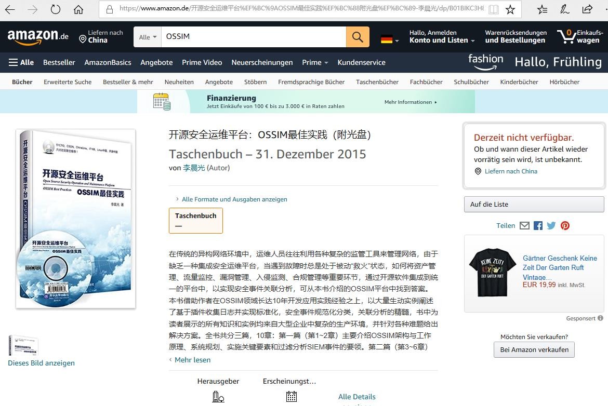
Task: Click the browser share icon
Action: click(587, 9)
